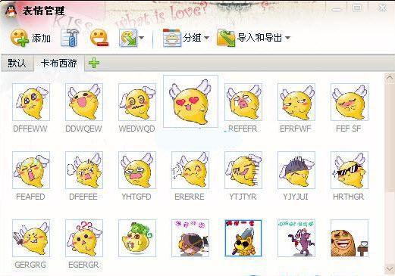
Task: Click the YJYJUI label text
Action: [295, 197]
